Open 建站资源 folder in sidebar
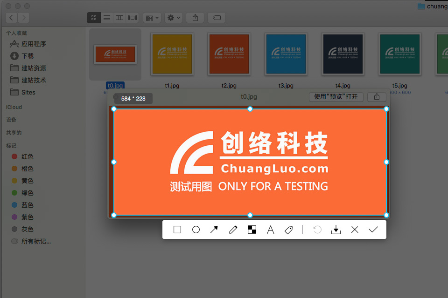Screen dimensions: 448x298 (34, 68)
